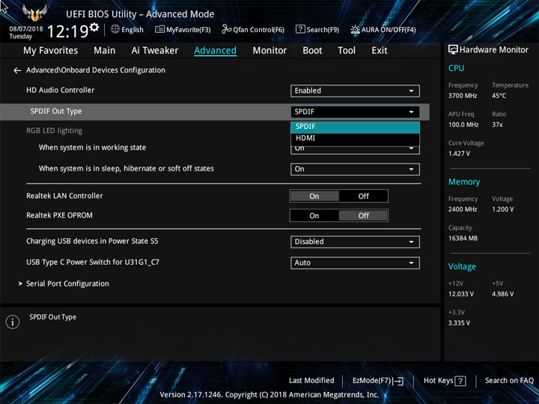
Task: Click the CPU ratio value 37x
Action: tap(497, 125)
